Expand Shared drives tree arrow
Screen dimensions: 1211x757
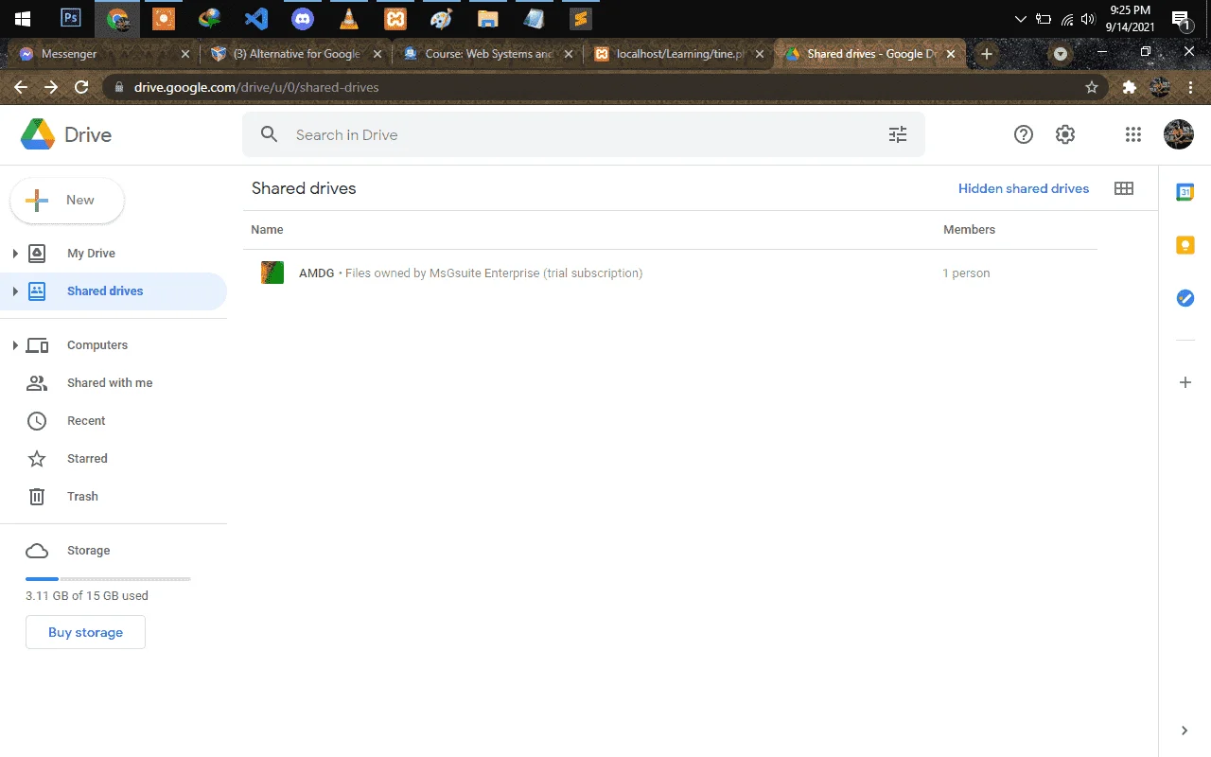click(x=15, y=291)
